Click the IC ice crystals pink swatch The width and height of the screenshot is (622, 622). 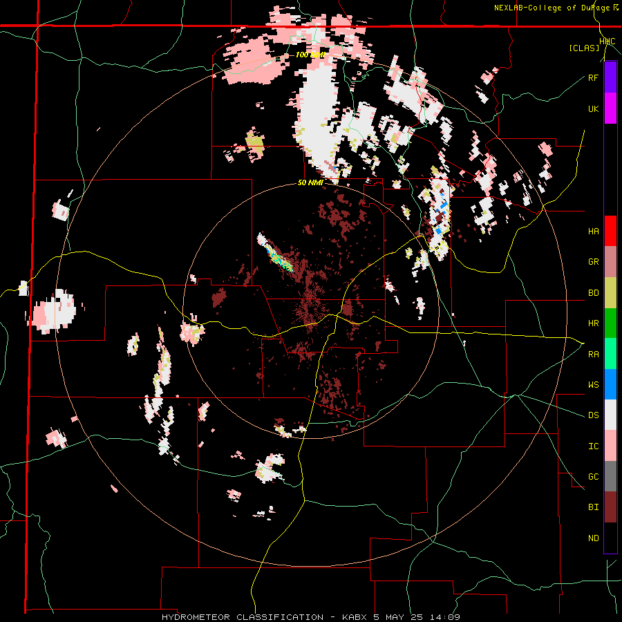click(610, 446)
